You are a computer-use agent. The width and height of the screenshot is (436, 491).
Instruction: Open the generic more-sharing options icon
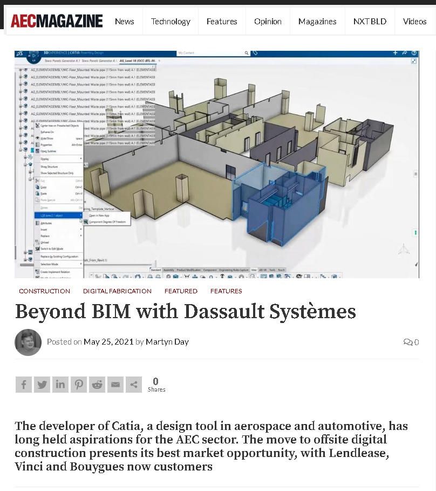click(134, 385)
